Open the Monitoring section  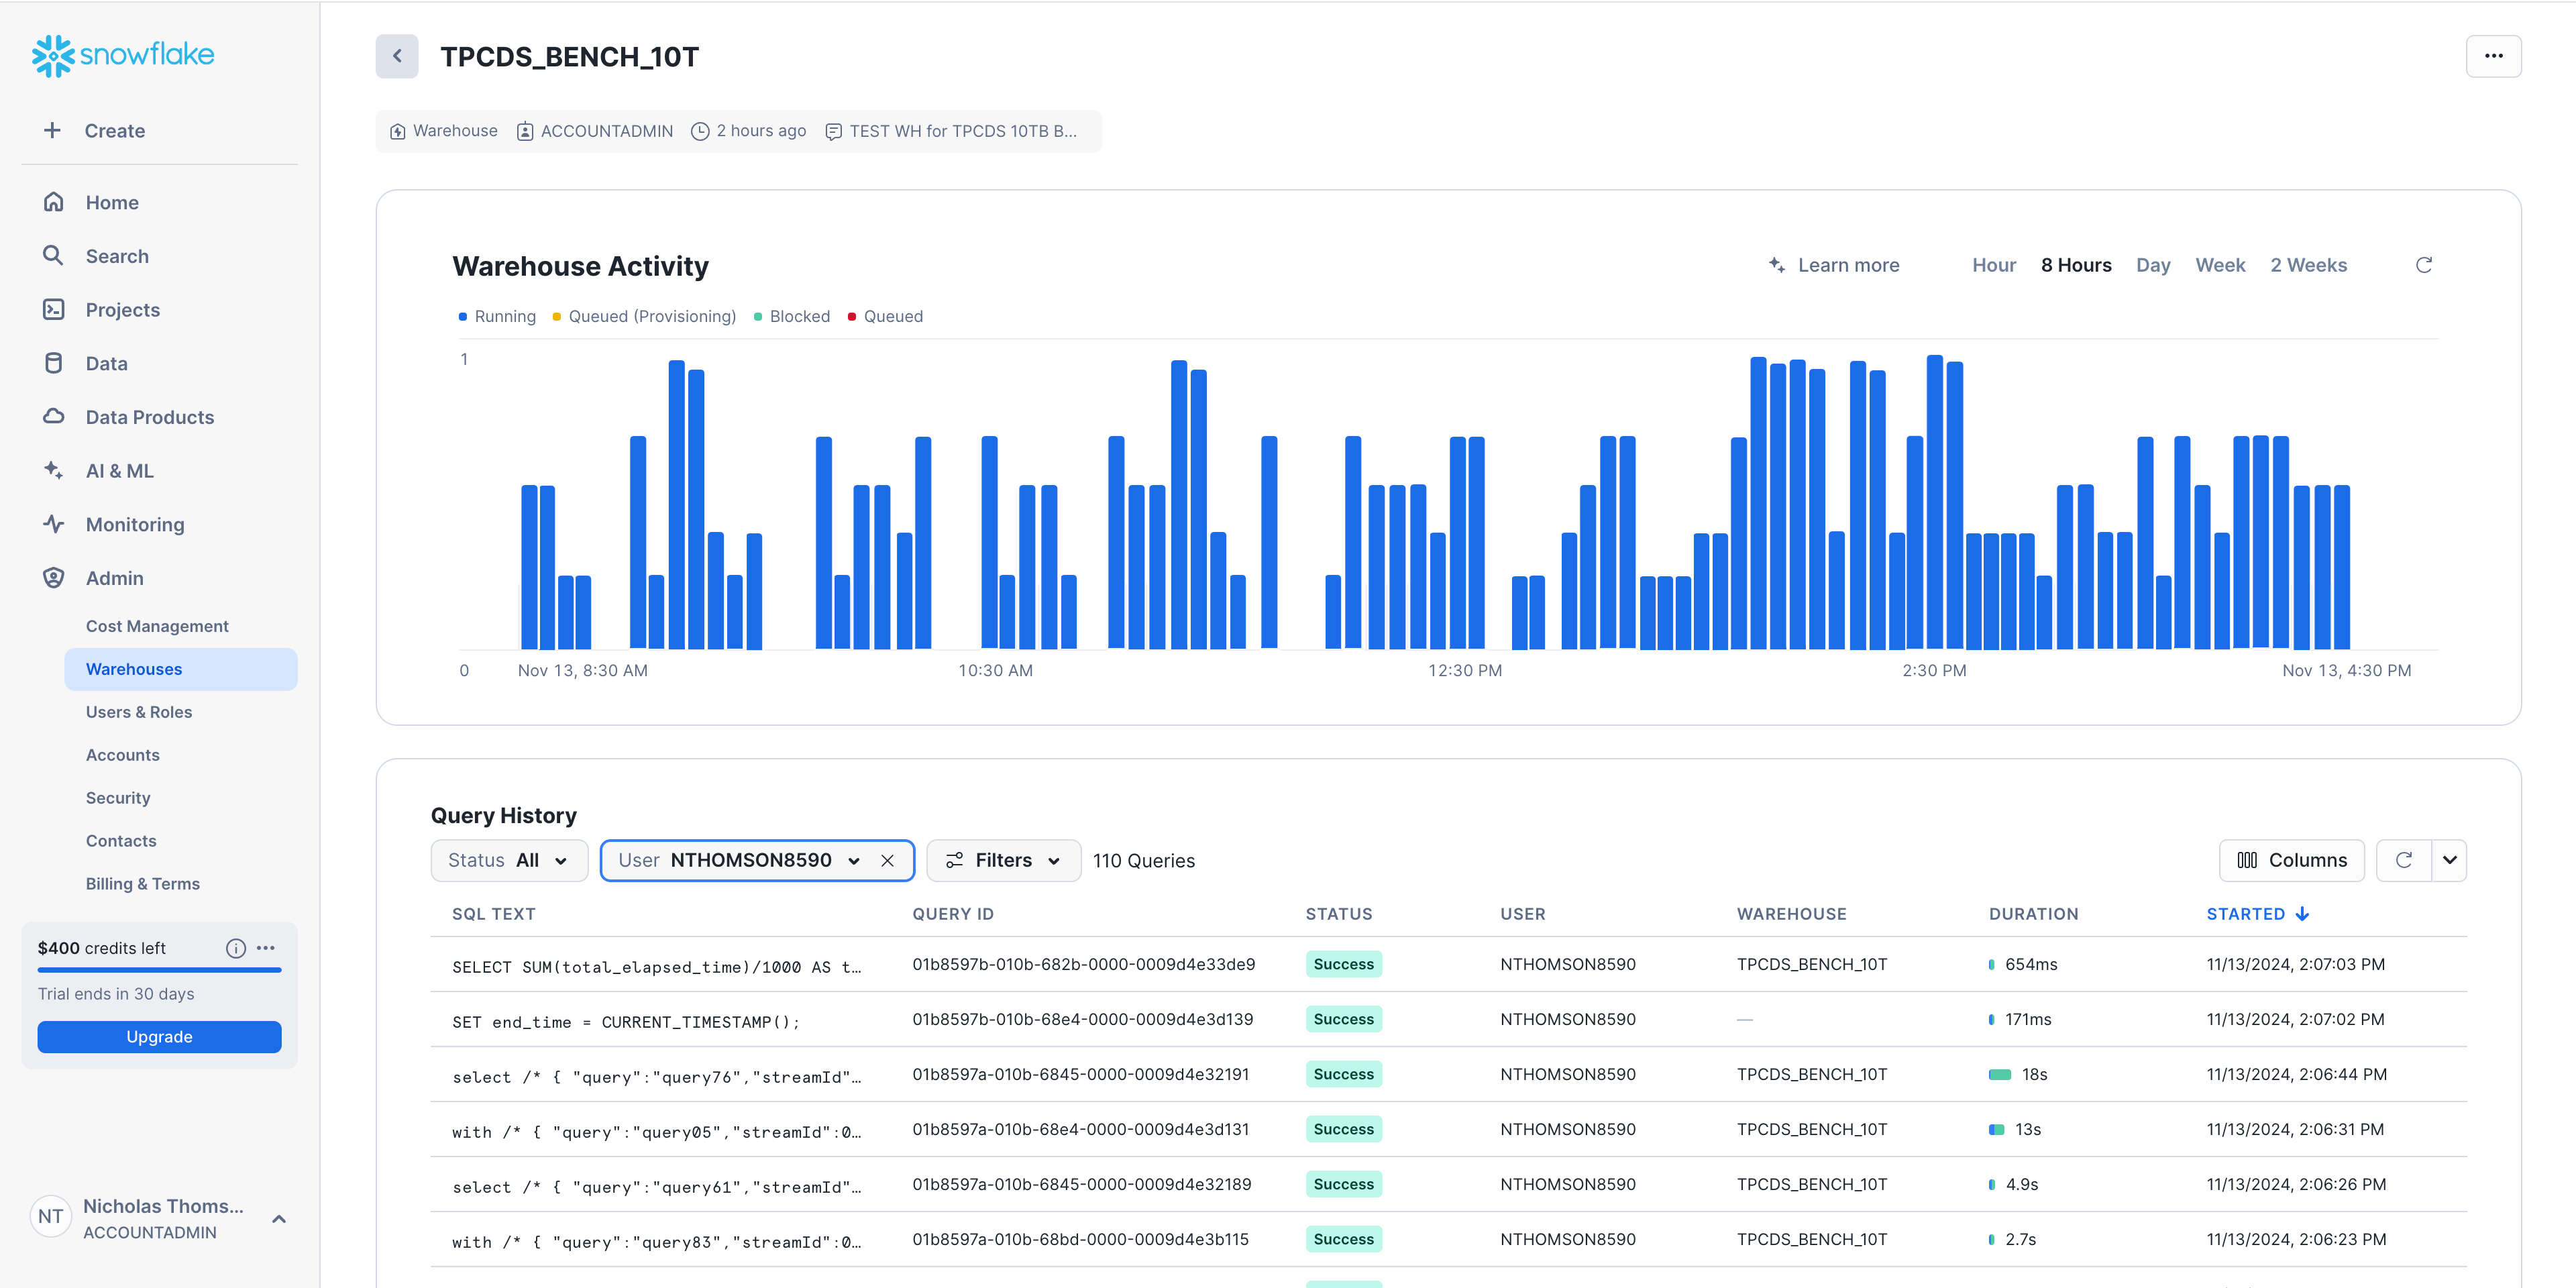(134, 523)
